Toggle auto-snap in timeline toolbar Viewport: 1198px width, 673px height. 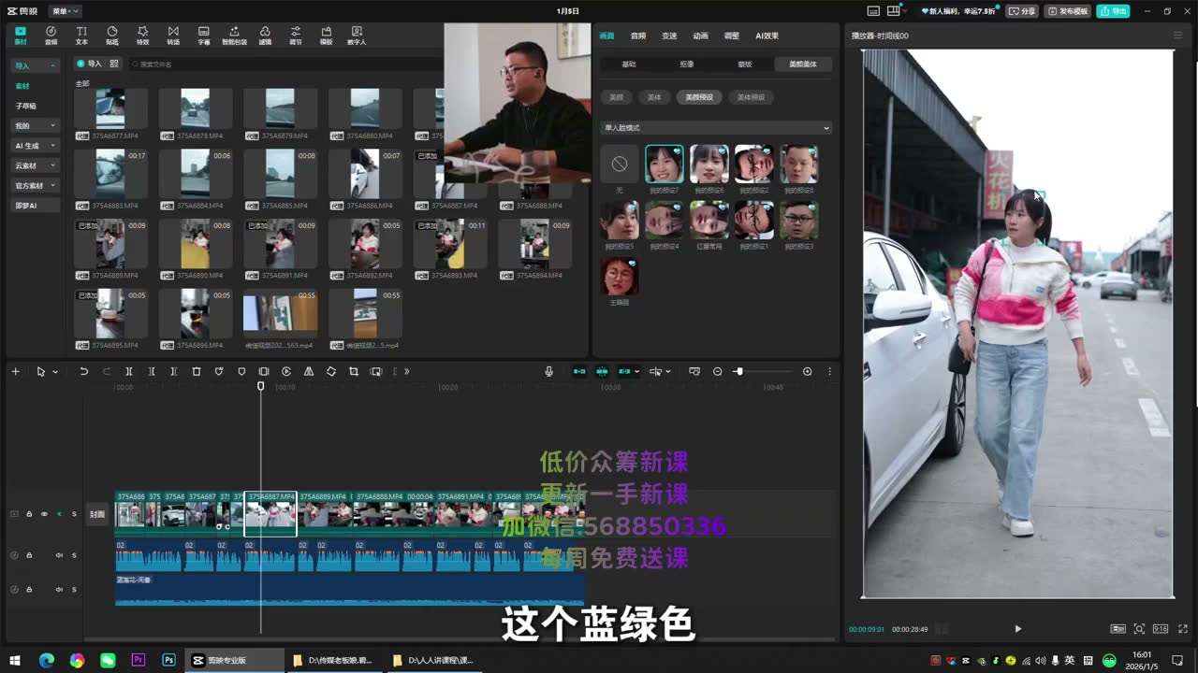[x=602, y=371]
